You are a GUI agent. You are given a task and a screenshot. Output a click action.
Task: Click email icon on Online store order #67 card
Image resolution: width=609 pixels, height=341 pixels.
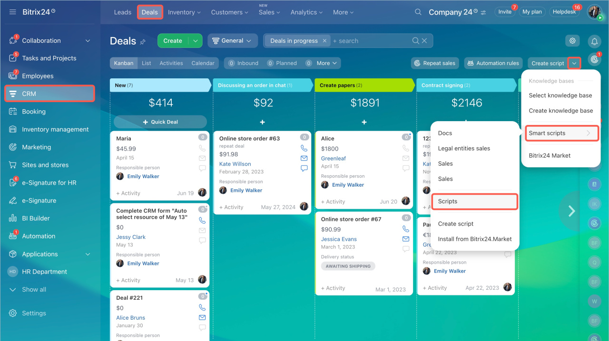pyautogui.click(x=406, y=239)
